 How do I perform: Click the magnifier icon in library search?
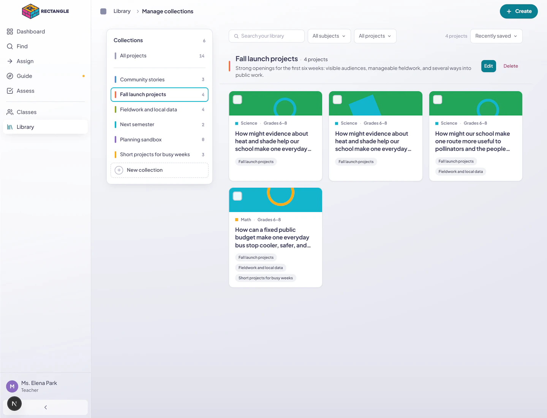[x=236, y=36]
